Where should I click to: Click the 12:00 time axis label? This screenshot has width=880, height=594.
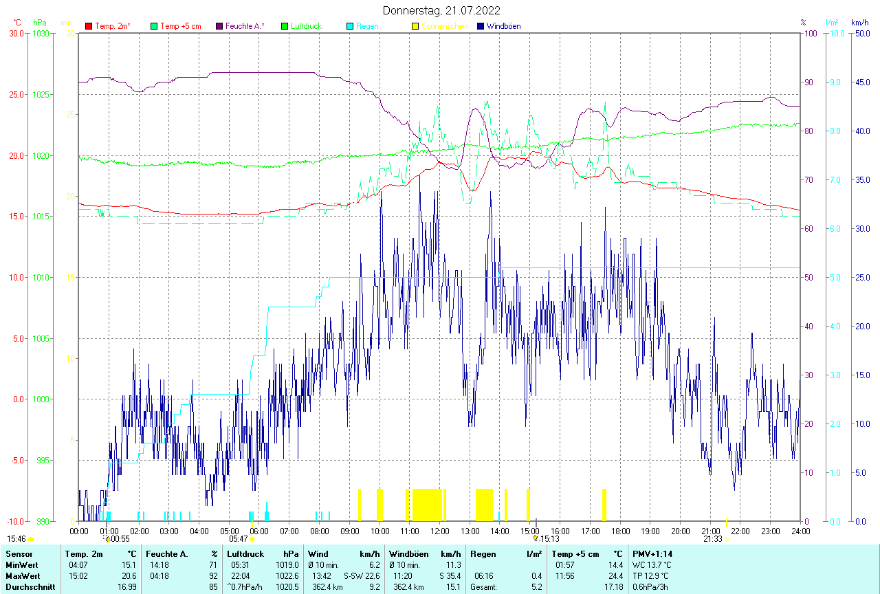pyautogui.click(x=440, y=531)
